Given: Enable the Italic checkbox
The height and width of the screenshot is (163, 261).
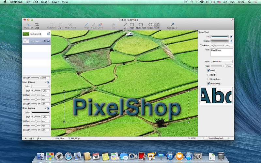Looking at the screenshot, I should coord(208,75).
